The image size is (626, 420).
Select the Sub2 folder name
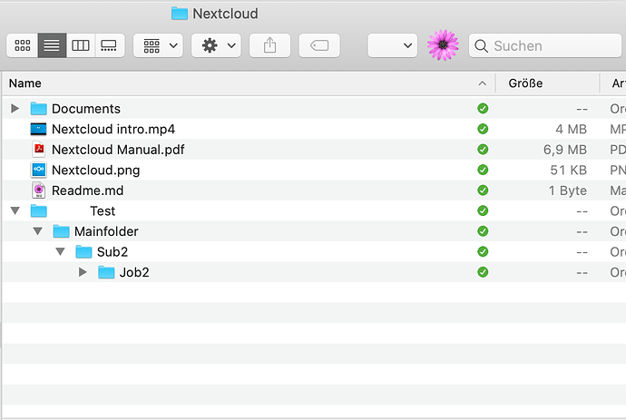(112, 252)
